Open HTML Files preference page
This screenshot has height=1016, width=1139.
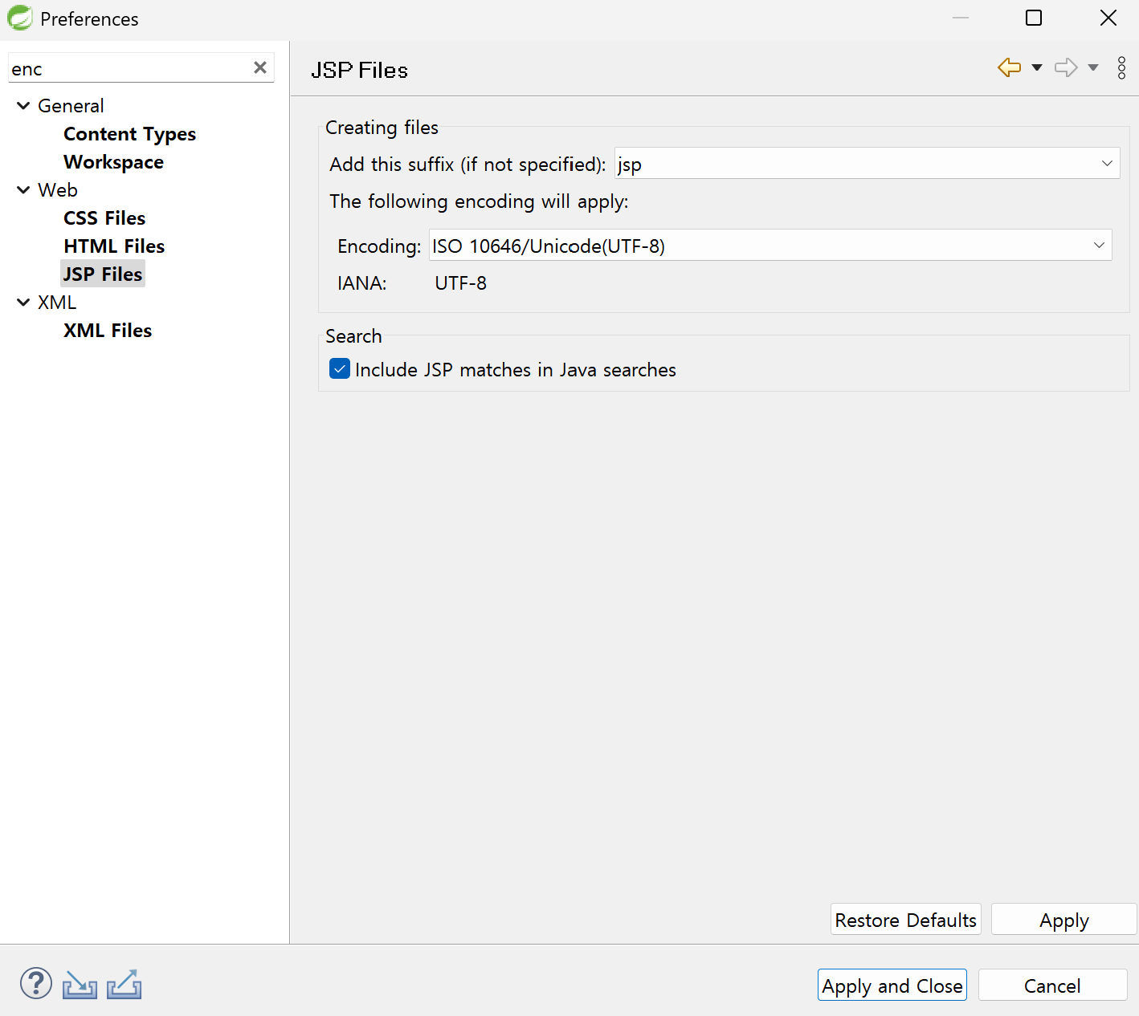click(114, 246)
